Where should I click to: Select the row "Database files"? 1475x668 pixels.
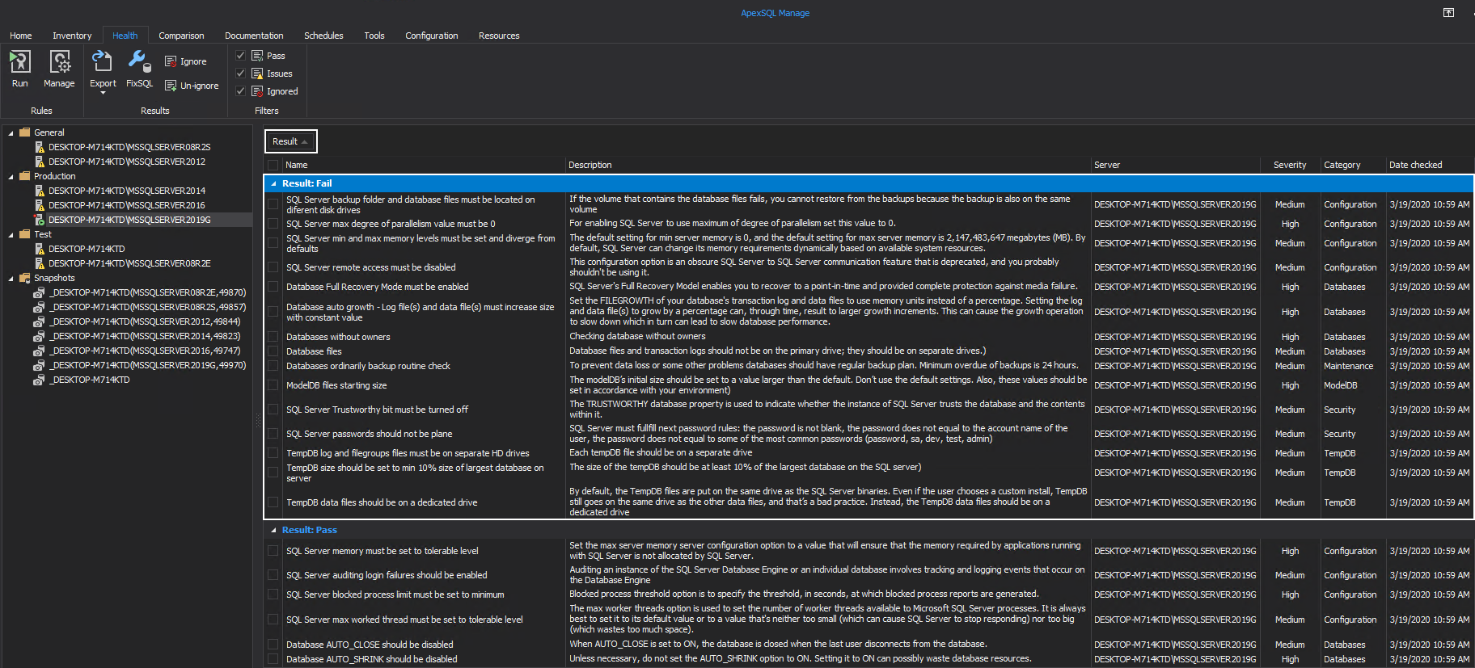(869, 351)
